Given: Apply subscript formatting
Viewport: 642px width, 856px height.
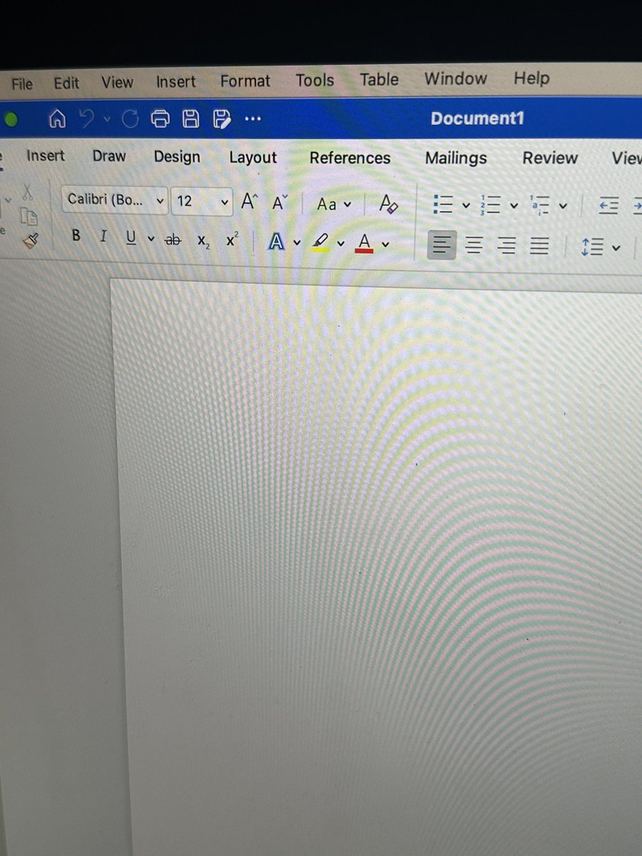Looking at the screenshot, I should pos(204,242).
